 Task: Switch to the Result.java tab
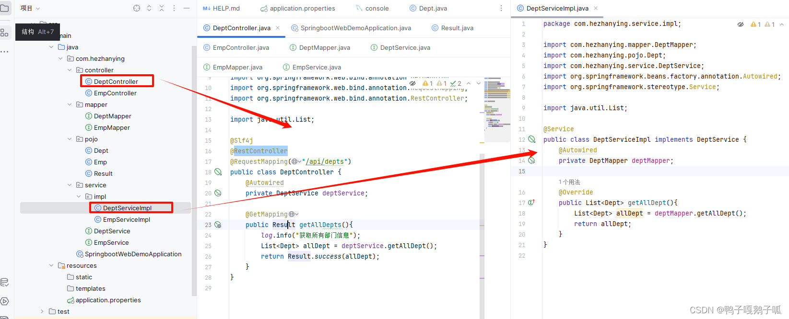[452, 28]
